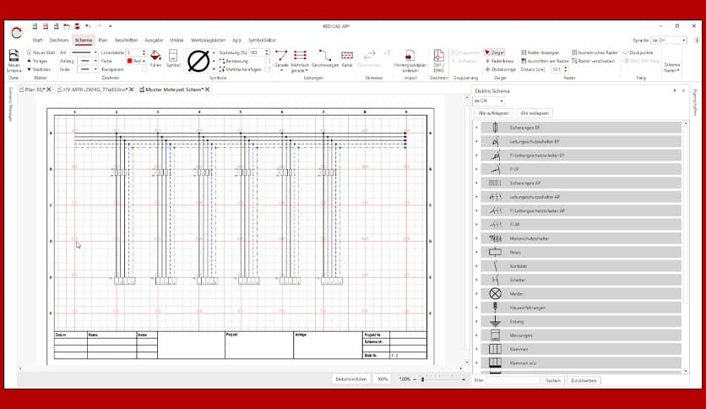Select the Füllen paint bucket tool
The height and width of the screenshot is (409, 706).
point(155,57)
